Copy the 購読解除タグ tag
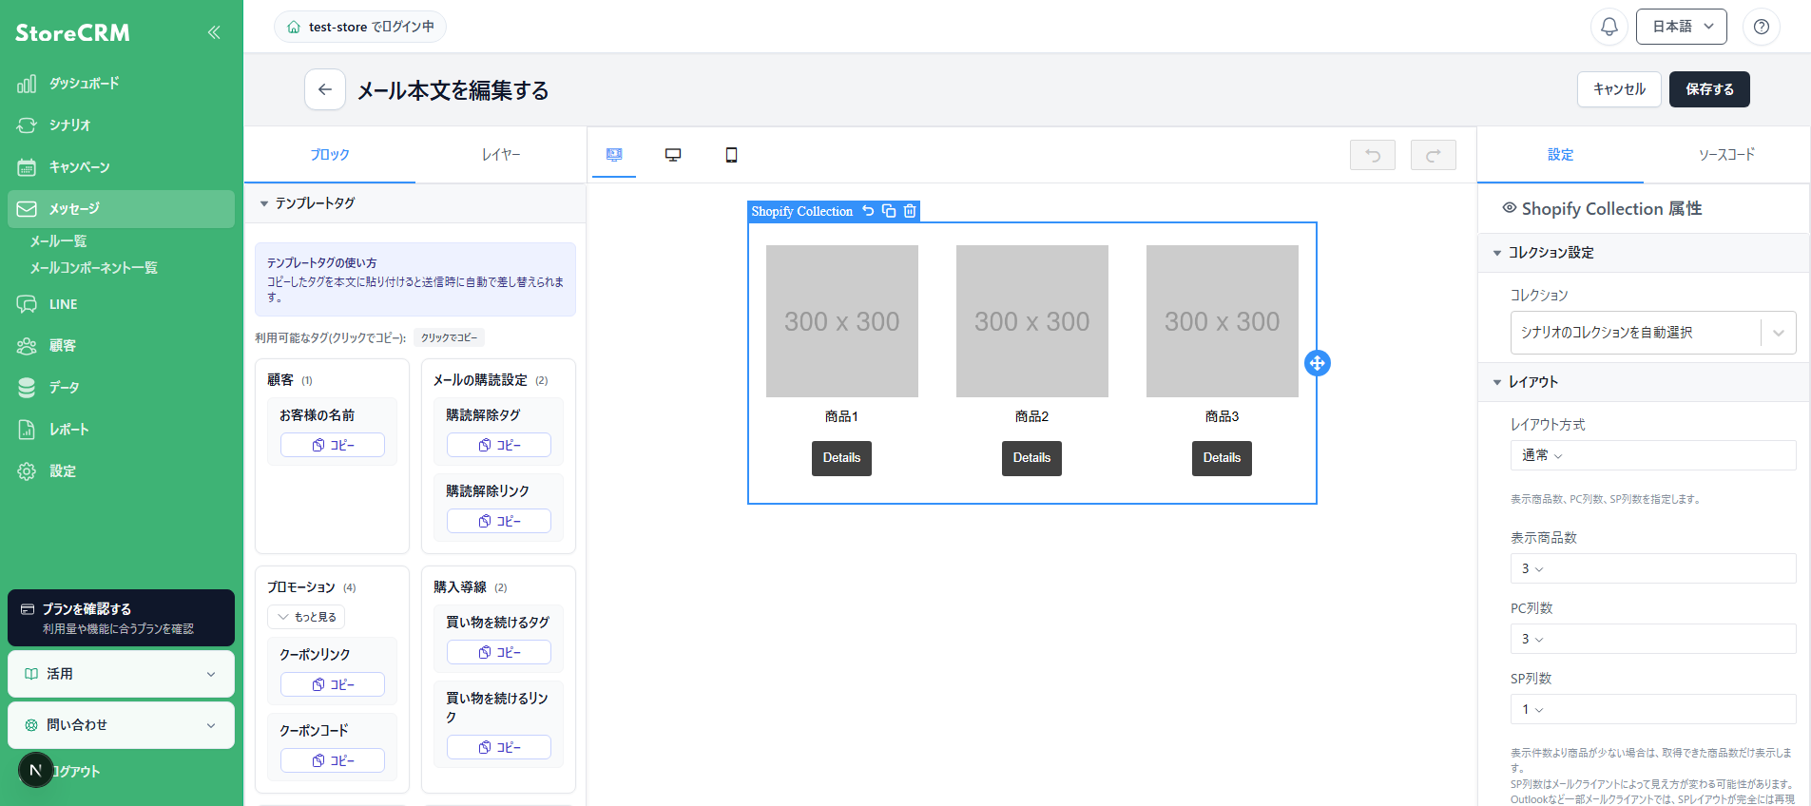The width and height of the screenshot is (1811, 806). pos(499,445)
